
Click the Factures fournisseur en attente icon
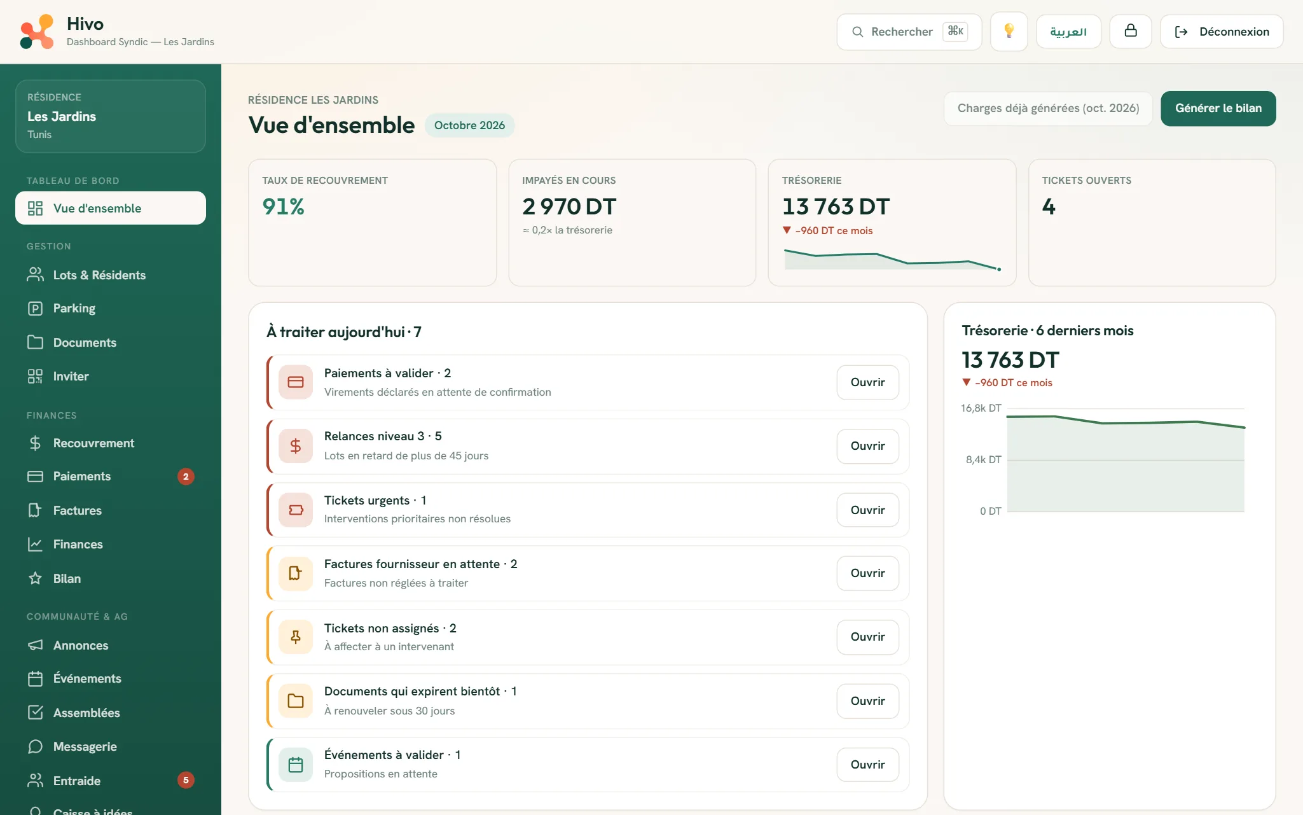[296, 573]
